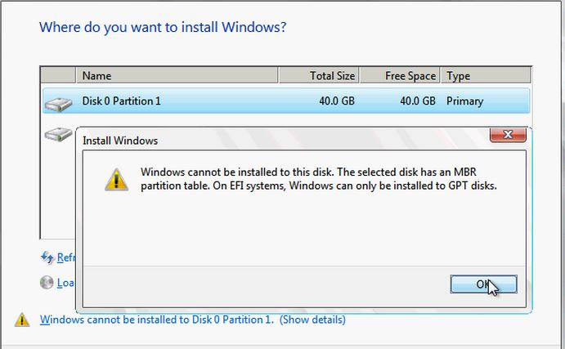565x349 pixels.
Task: Click the partially visible Load driver link
Action: coord(65,283)
